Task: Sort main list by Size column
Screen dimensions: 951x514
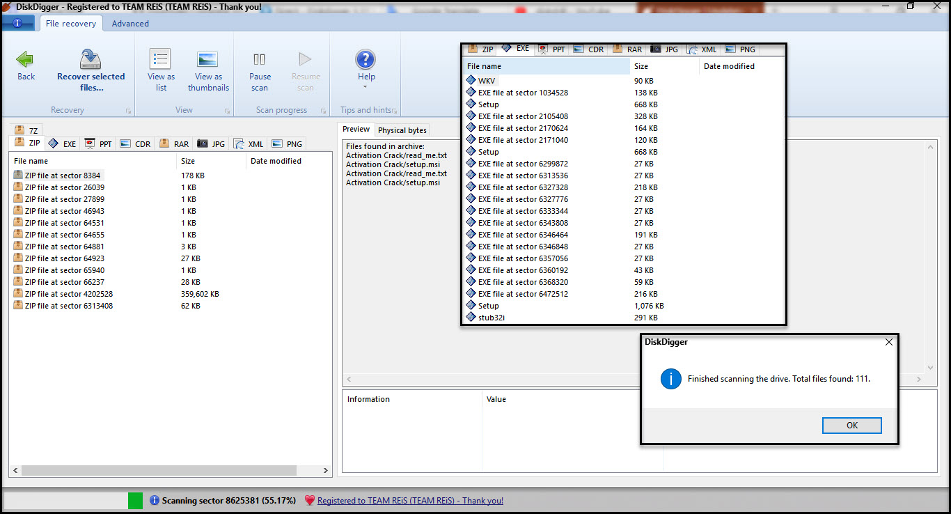Action: pos(212,161)
